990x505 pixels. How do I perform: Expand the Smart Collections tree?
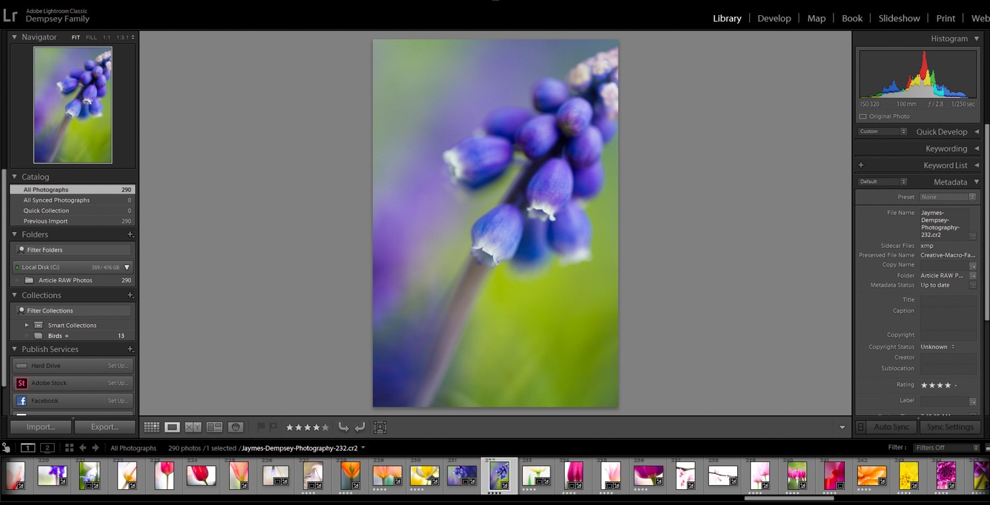coord(27,324)
